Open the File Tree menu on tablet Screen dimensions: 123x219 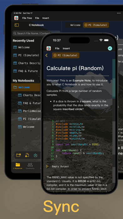click(27, 18)
